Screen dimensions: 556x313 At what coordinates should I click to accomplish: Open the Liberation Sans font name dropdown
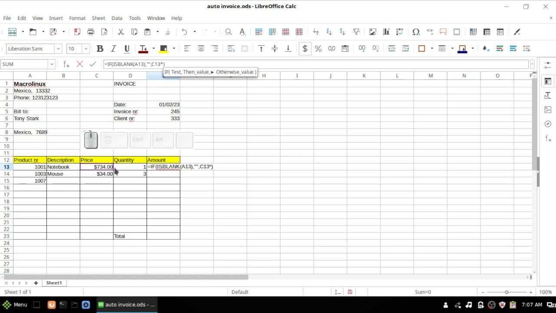58,49
